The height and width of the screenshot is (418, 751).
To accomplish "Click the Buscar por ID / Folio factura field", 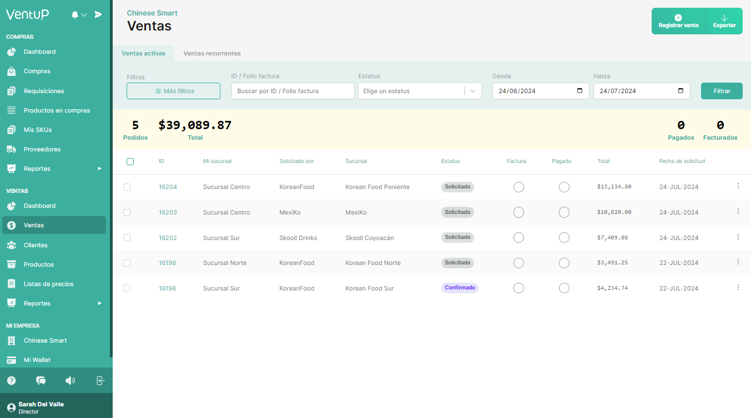I will [293, 90].
